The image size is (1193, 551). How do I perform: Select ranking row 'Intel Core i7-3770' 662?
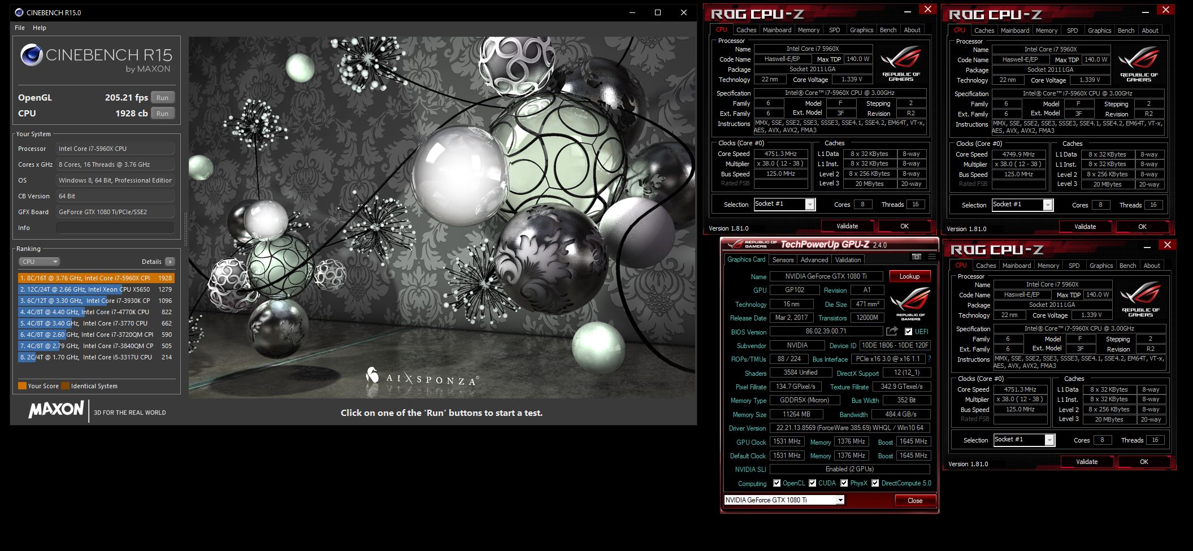click(96, 323)
